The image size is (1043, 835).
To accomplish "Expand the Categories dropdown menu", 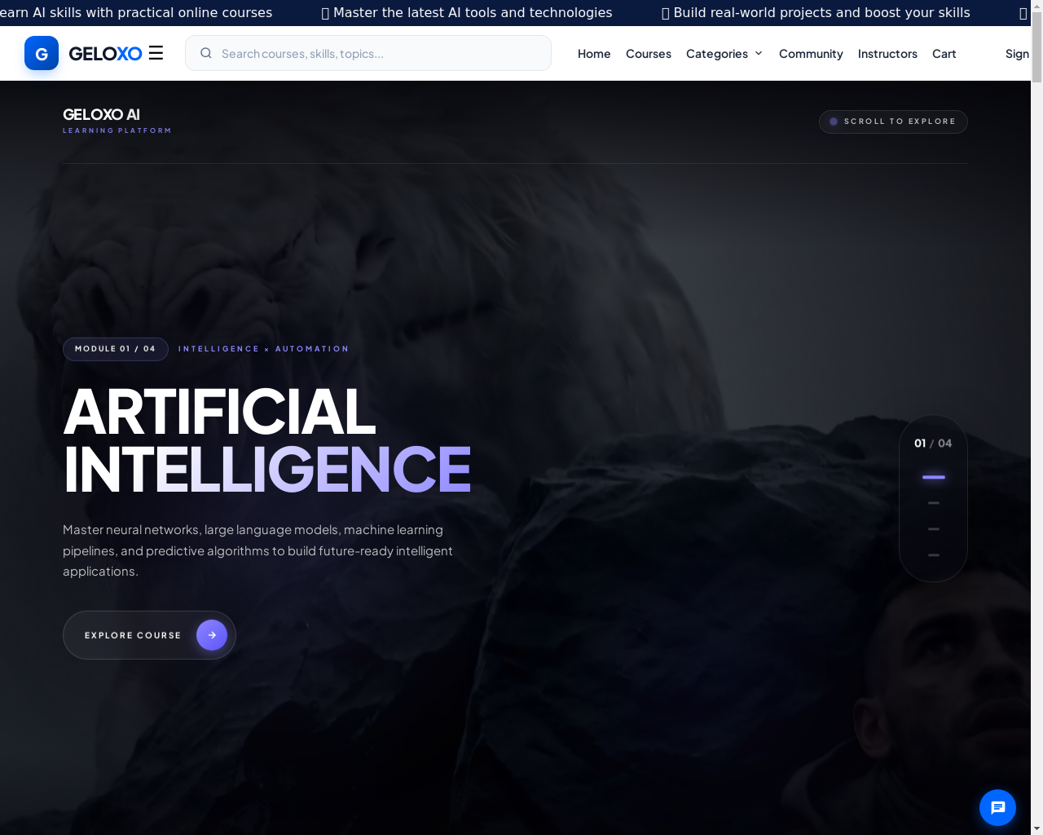I will click(x=724, y=53).
